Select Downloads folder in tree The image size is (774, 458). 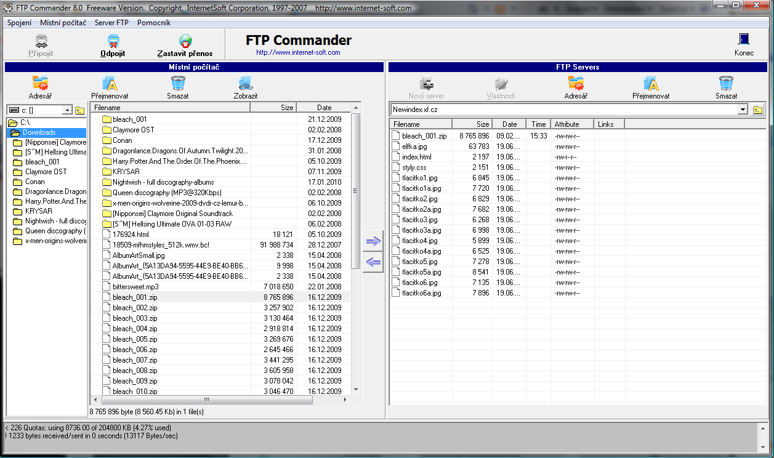(39, 132)
